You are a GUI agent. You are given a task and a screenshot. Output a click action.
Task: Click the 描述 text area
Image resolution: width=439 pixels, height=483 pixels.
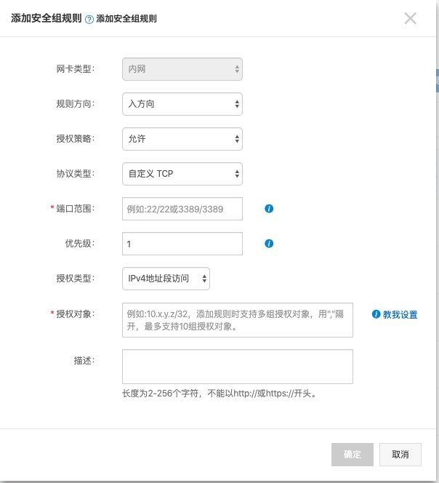pyautogui.click(x=238, y=367)
